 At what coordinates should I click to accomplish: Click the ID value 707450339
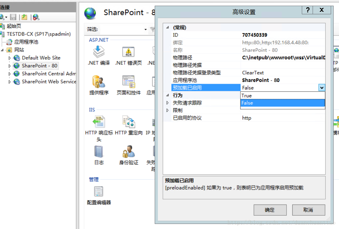[x=255, y=35]
